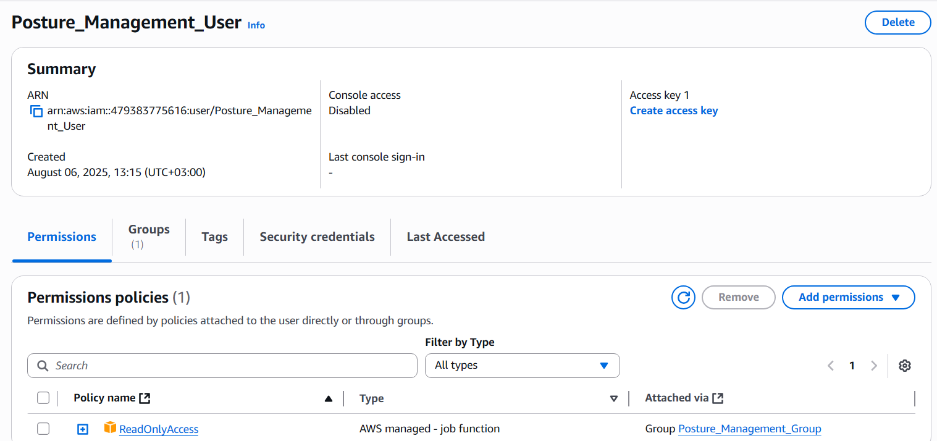
Task: Sort ascending by Policy name
Action: (x=329, y=399)
